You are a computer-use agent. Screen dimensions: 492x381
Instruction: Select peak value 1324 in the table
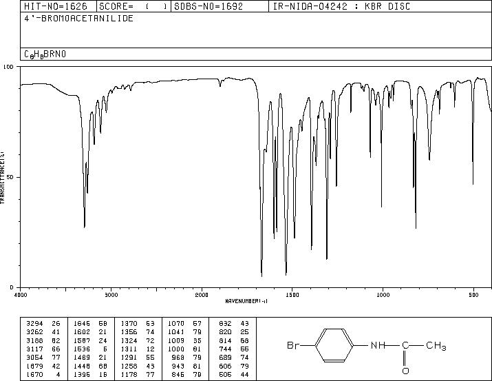point(129,340)
